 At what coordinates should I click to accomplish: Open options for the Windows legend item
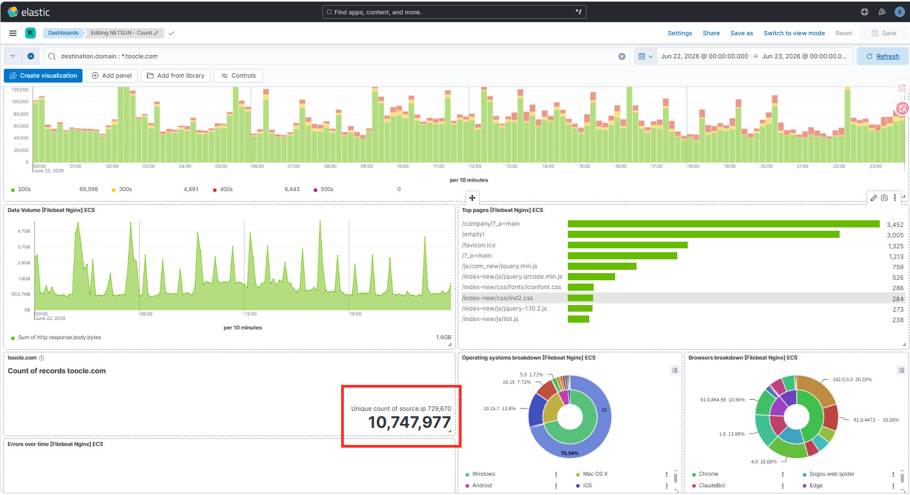point(556,474)
